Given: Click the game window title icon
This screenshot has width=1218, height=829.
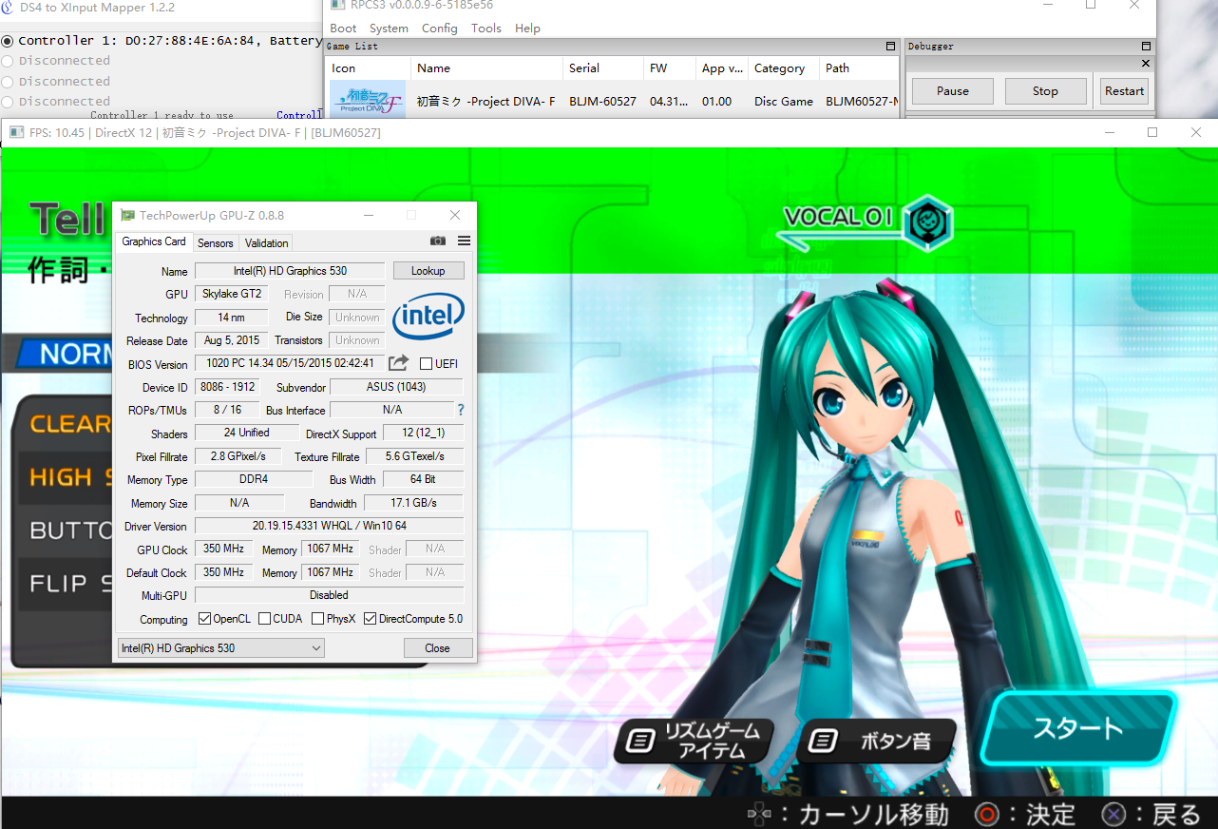Looking at the screenshot, I should [16, 132].
